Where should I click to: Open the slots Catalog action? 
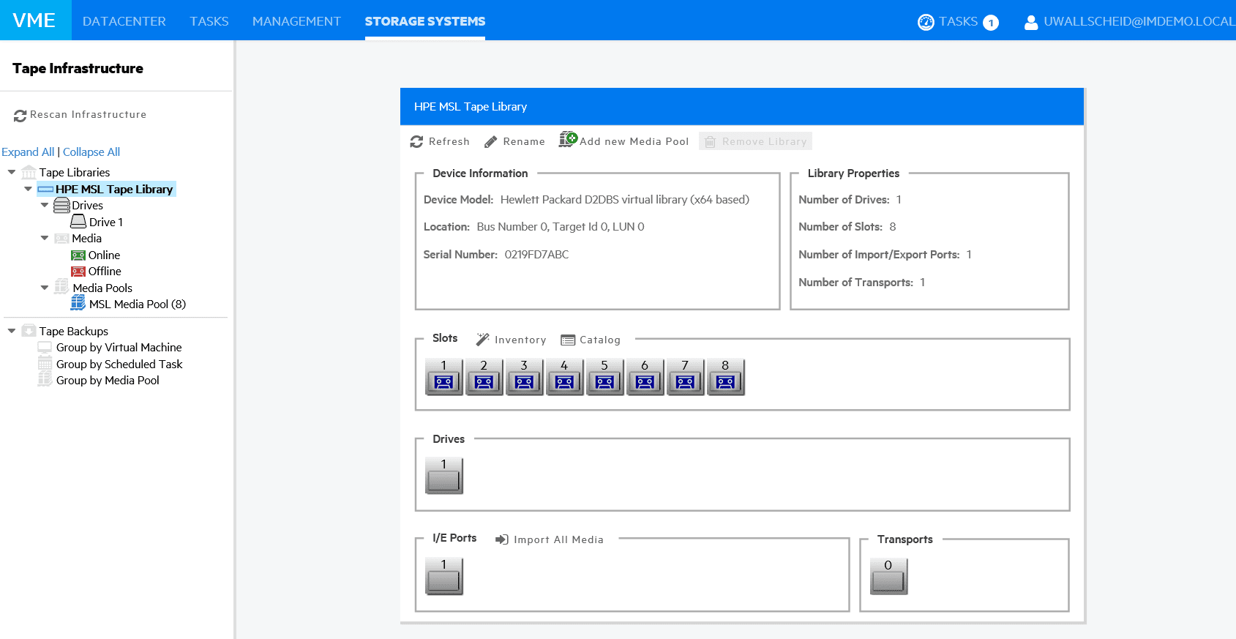click(x=591, y=340)
